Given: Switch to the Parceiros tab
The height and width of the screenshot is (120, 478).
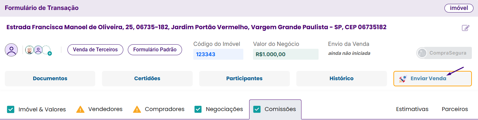Looking at the screenshot, I should tap(455, 109).
